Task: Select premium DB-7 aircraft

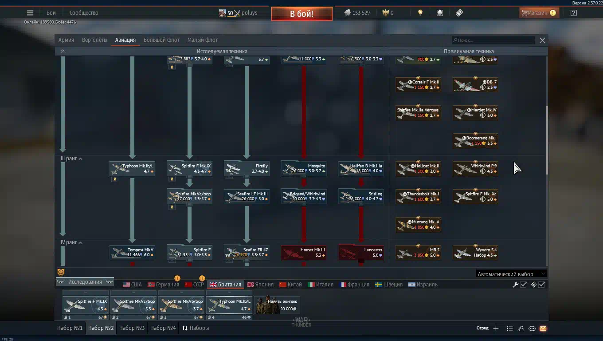Action: coord(475,85)
